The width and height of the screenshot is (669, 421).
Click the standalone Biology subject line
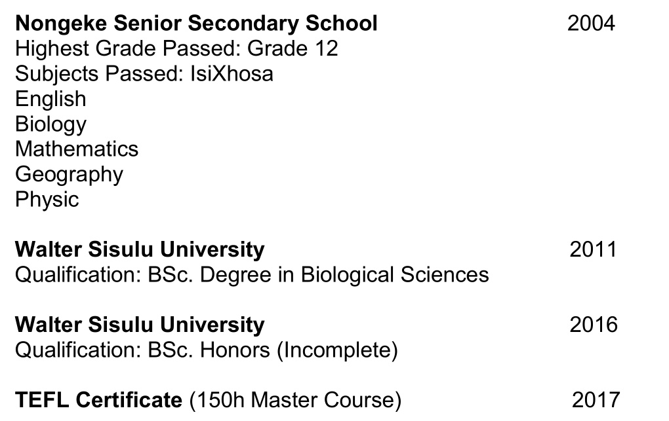point(51,124)
